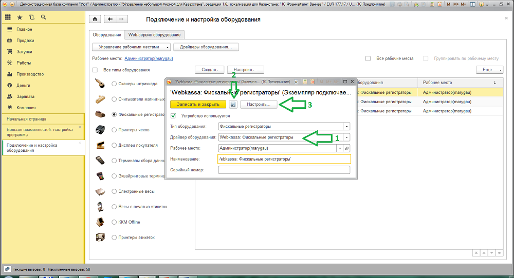Screen dimensions: 514x278
Task: Click Драйверы оборудования button
Action: pos(206,47)
